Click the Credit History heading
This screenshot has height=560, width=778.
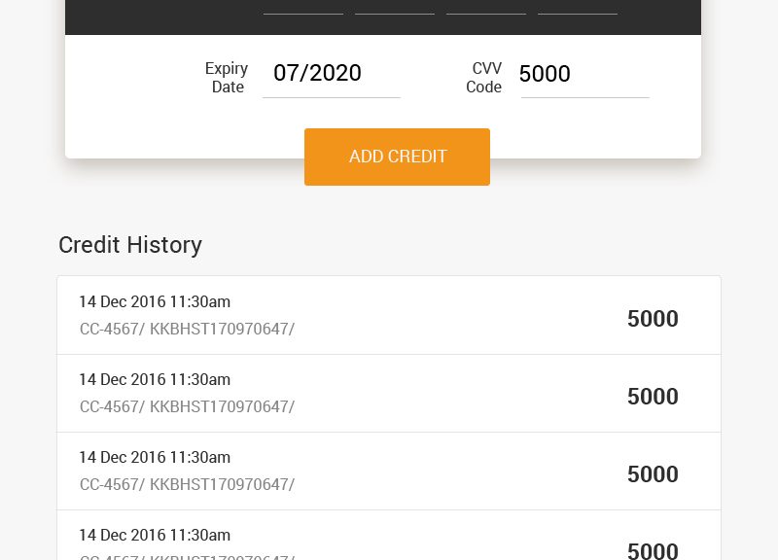pyautogui.click(x=130, y=245)
